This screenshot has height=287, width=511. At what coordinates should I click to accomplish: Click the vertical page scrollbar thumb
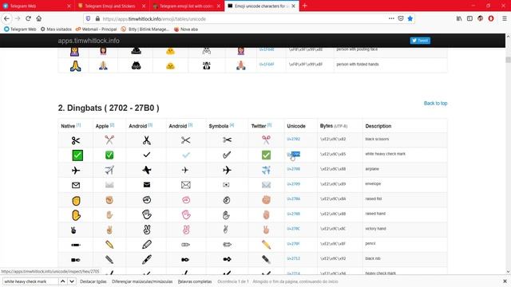point(508,60)
